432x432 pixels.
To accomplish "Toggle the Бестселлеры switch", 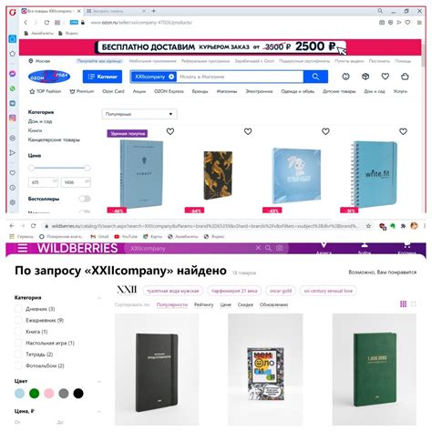I will (x=85, y=199).
